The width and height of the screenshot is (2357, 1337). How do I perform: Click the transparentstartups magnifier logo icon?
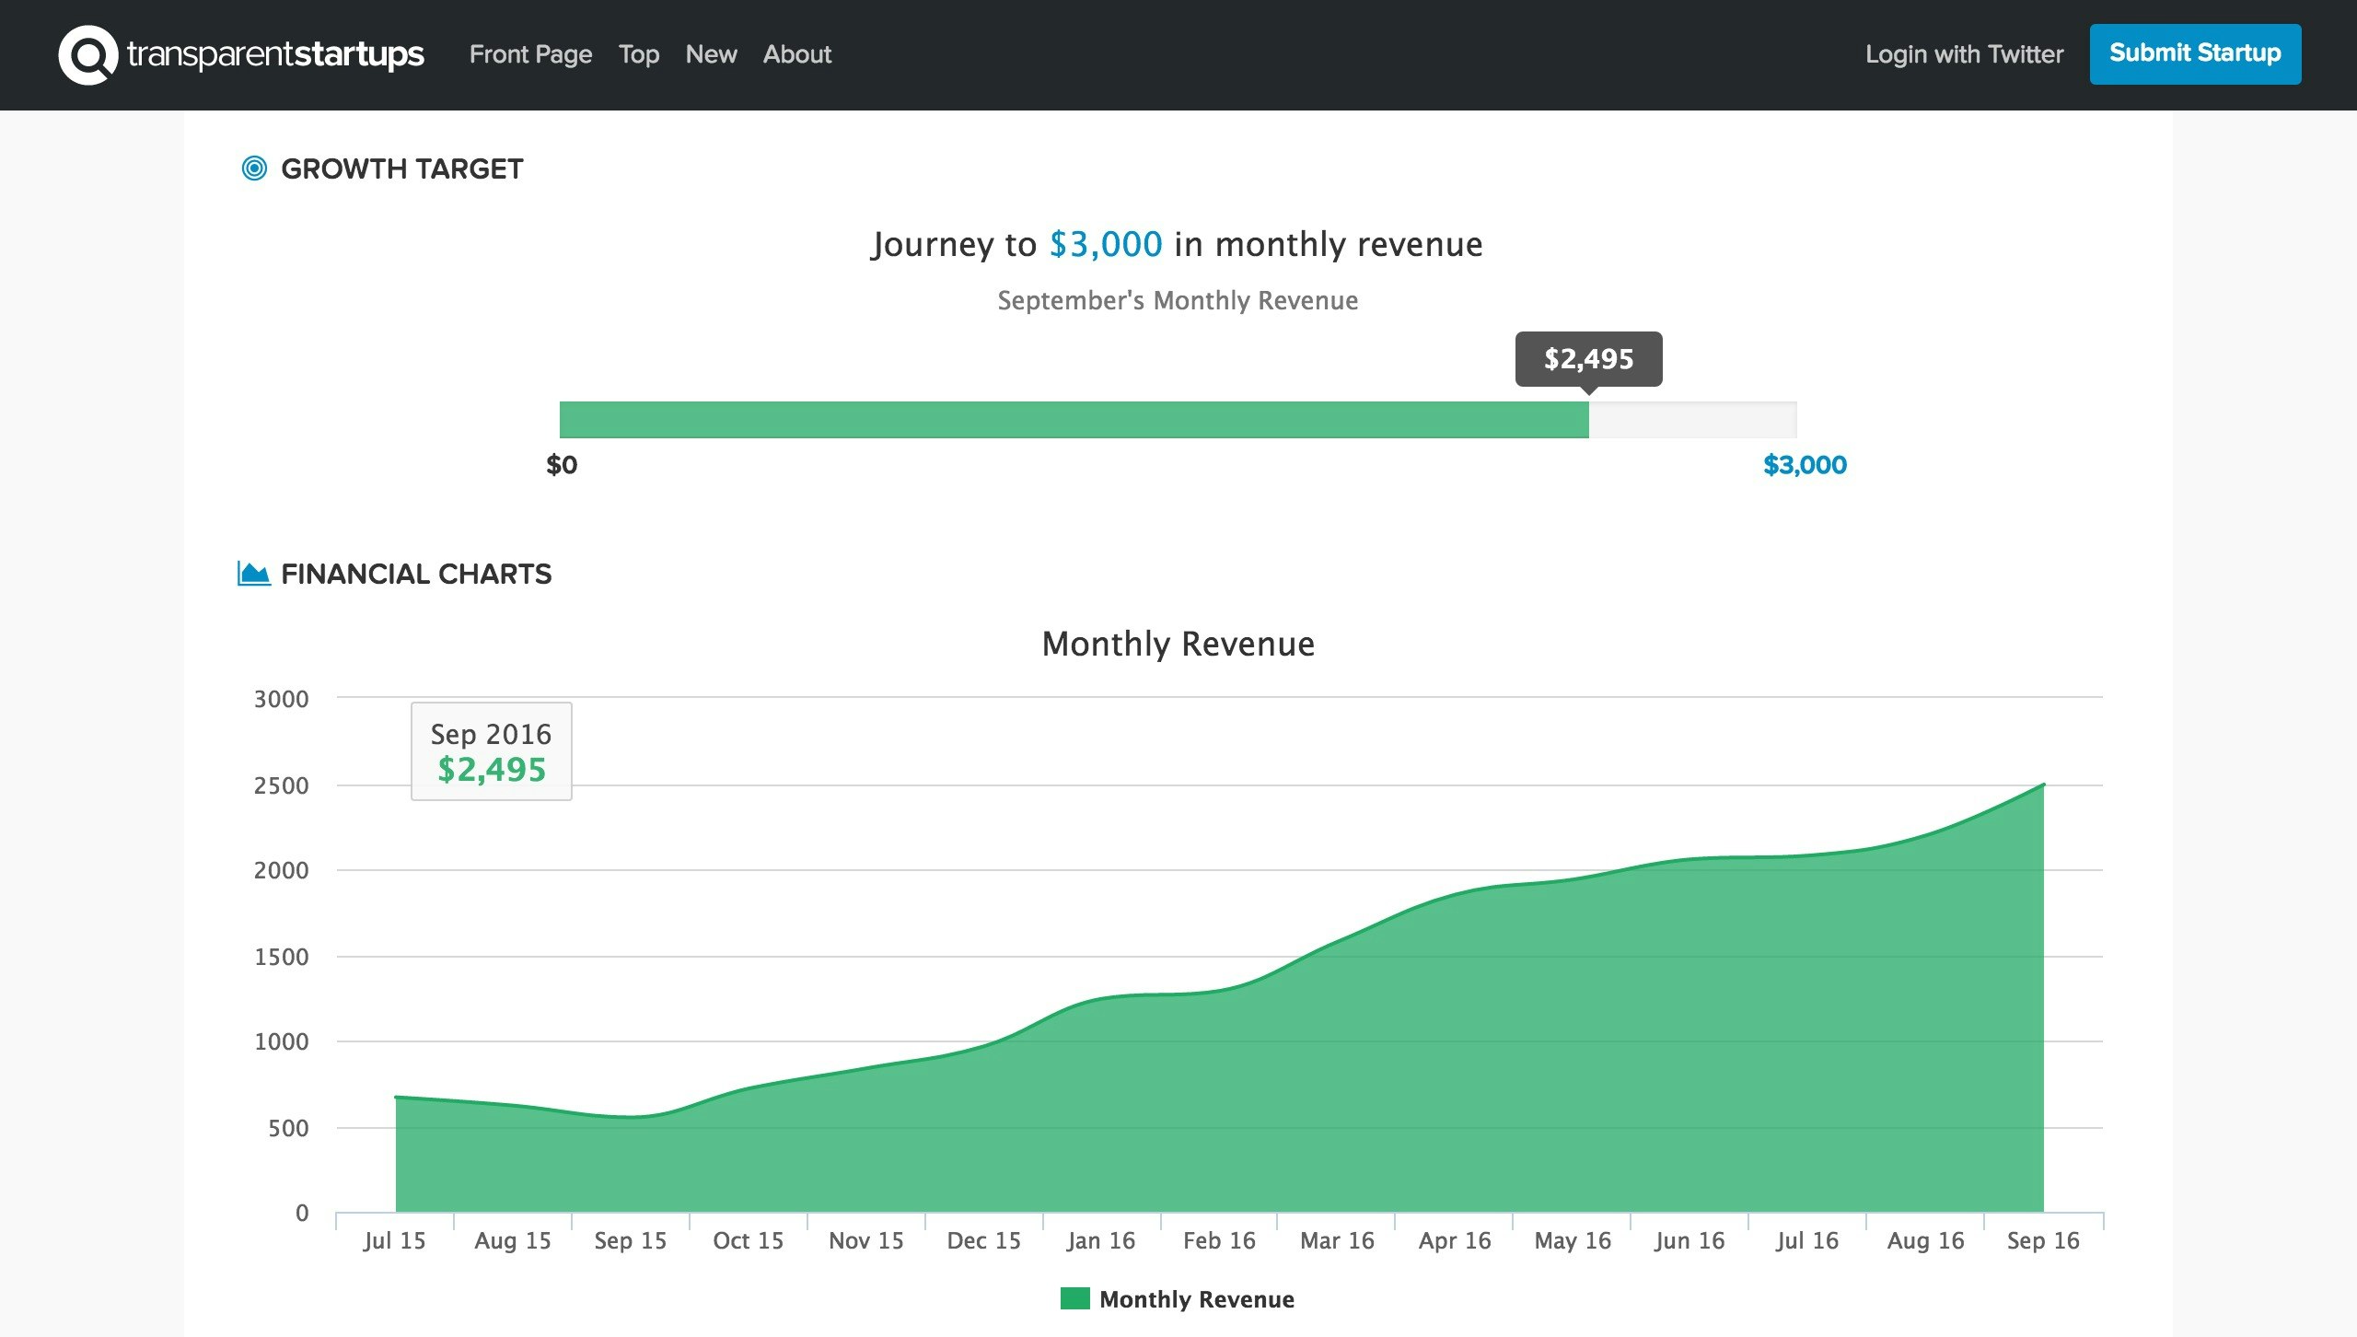[87, 54]
